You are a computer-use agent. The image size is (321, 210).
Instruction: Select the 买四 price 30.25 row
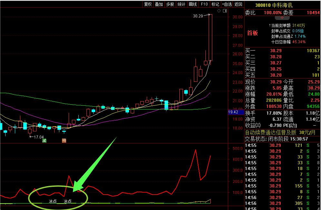pos(282,69)
